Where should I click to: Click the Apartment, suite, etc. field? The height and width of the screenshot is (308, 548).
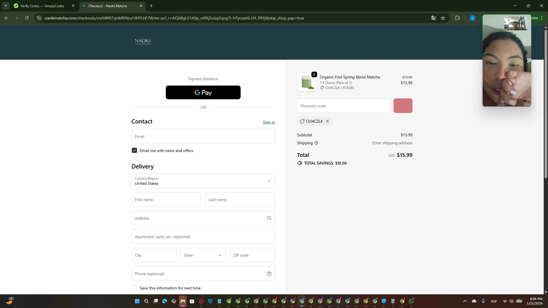coord(203,236)
